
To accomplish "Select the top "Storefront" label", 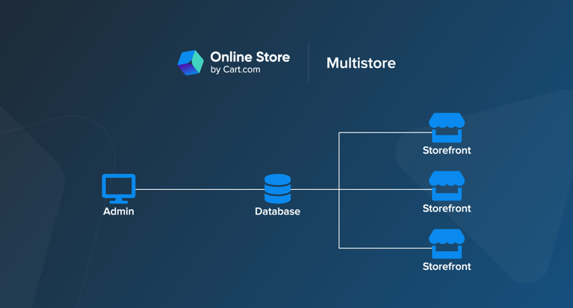I will [x=447, y=150].
